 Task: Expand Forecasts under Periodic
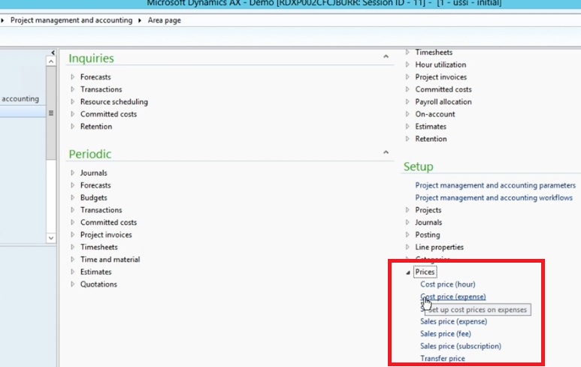pyautogui.click(x=73, y=185)
